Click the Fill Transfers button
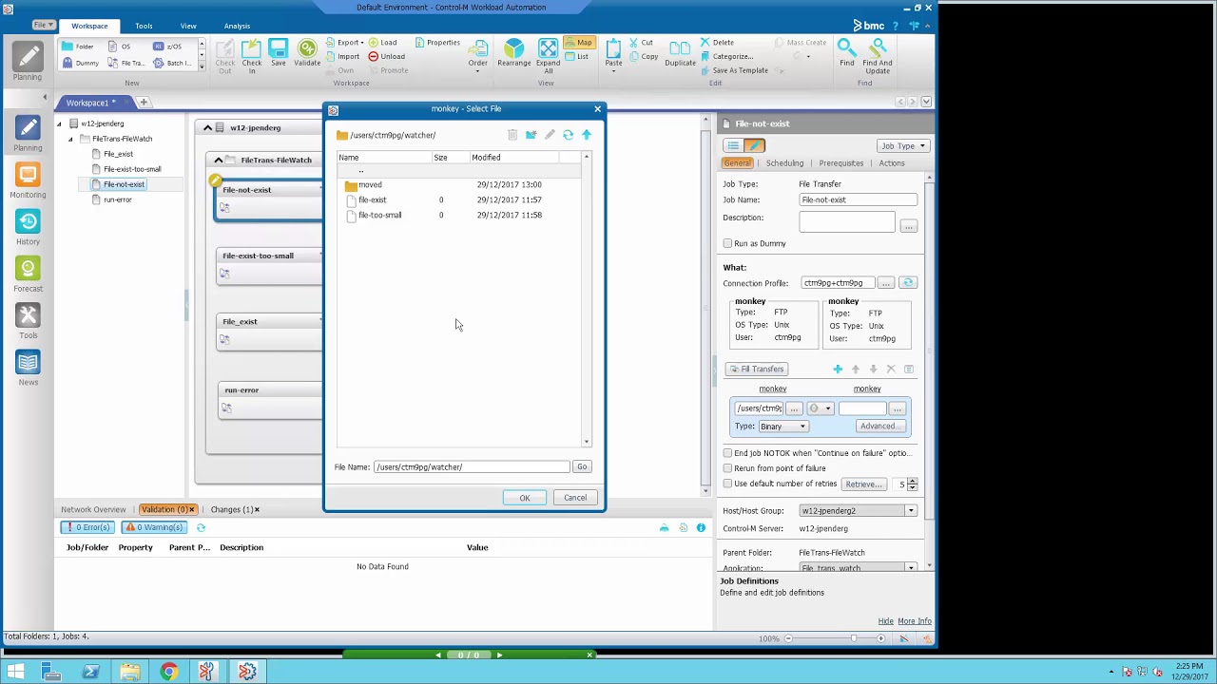The height and width of the screenshot is (684, 1217). point(757,369)
